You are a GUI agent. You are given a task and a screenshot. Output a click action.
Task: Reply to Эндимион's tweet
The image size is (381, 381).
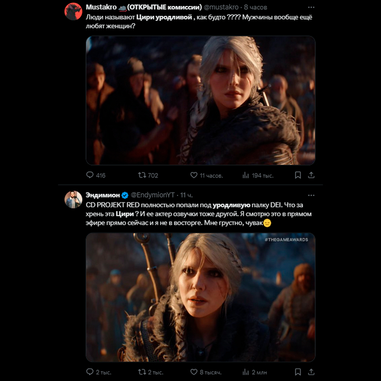coord(90,372)
